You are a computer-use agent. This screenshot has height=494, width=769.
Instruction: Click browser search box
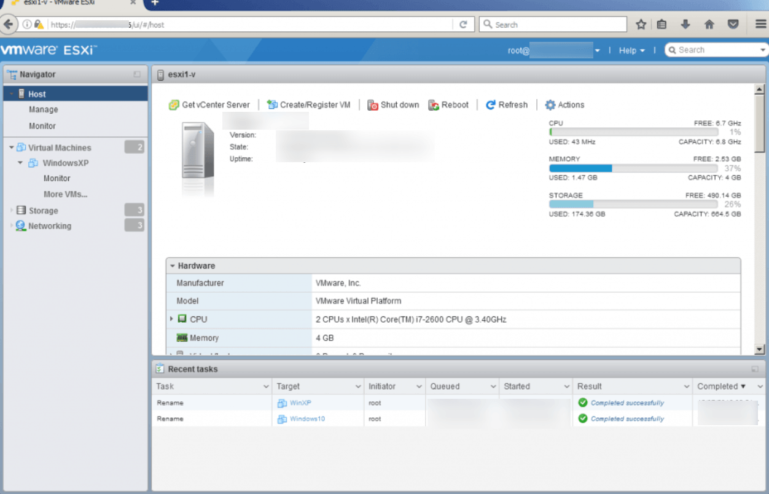click(553, 25)
